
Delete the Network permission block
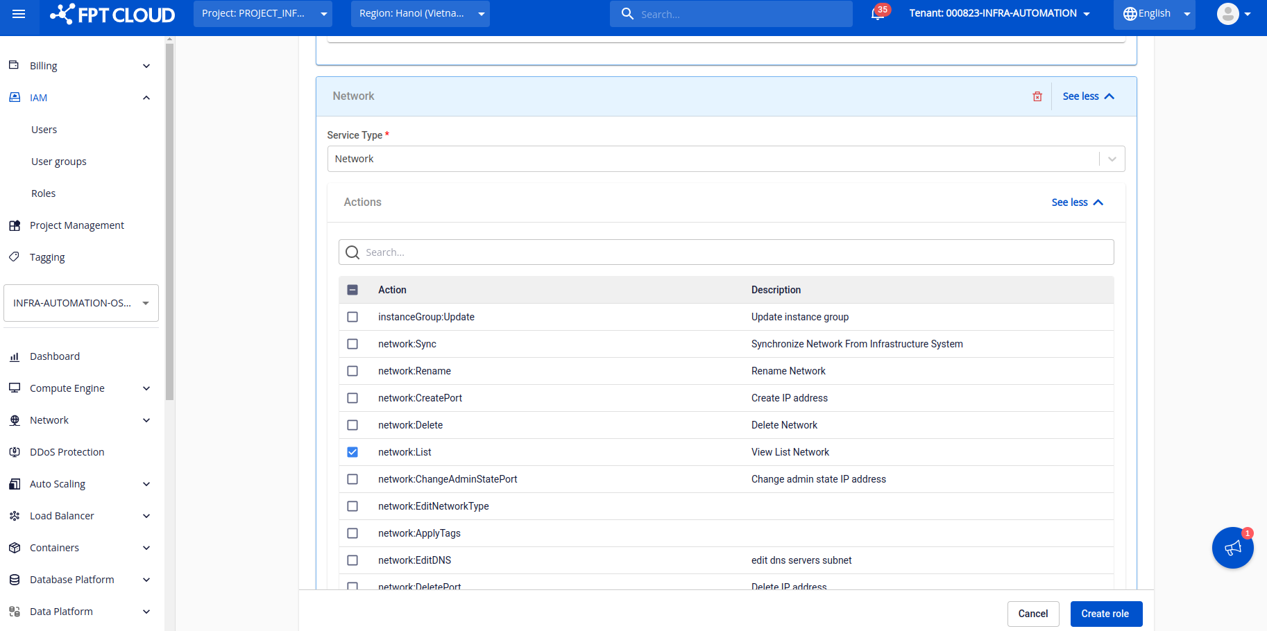1037,96
